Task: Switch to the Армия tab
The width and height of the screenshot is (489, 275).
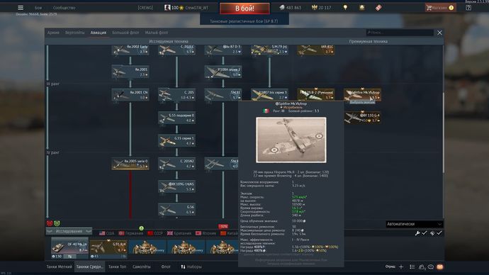Action: click(x=53, y=33)
